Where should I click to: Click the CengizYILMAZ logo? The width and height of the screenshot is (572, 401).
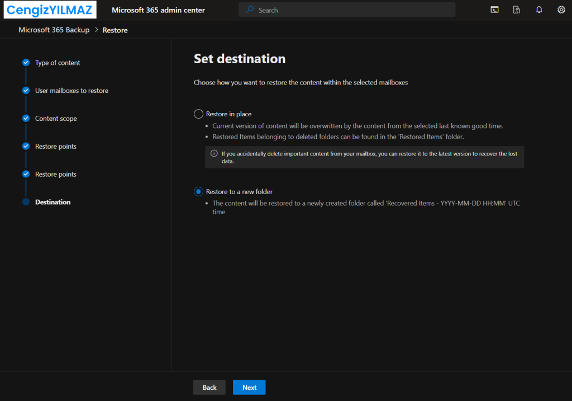[x=49, y=10]
